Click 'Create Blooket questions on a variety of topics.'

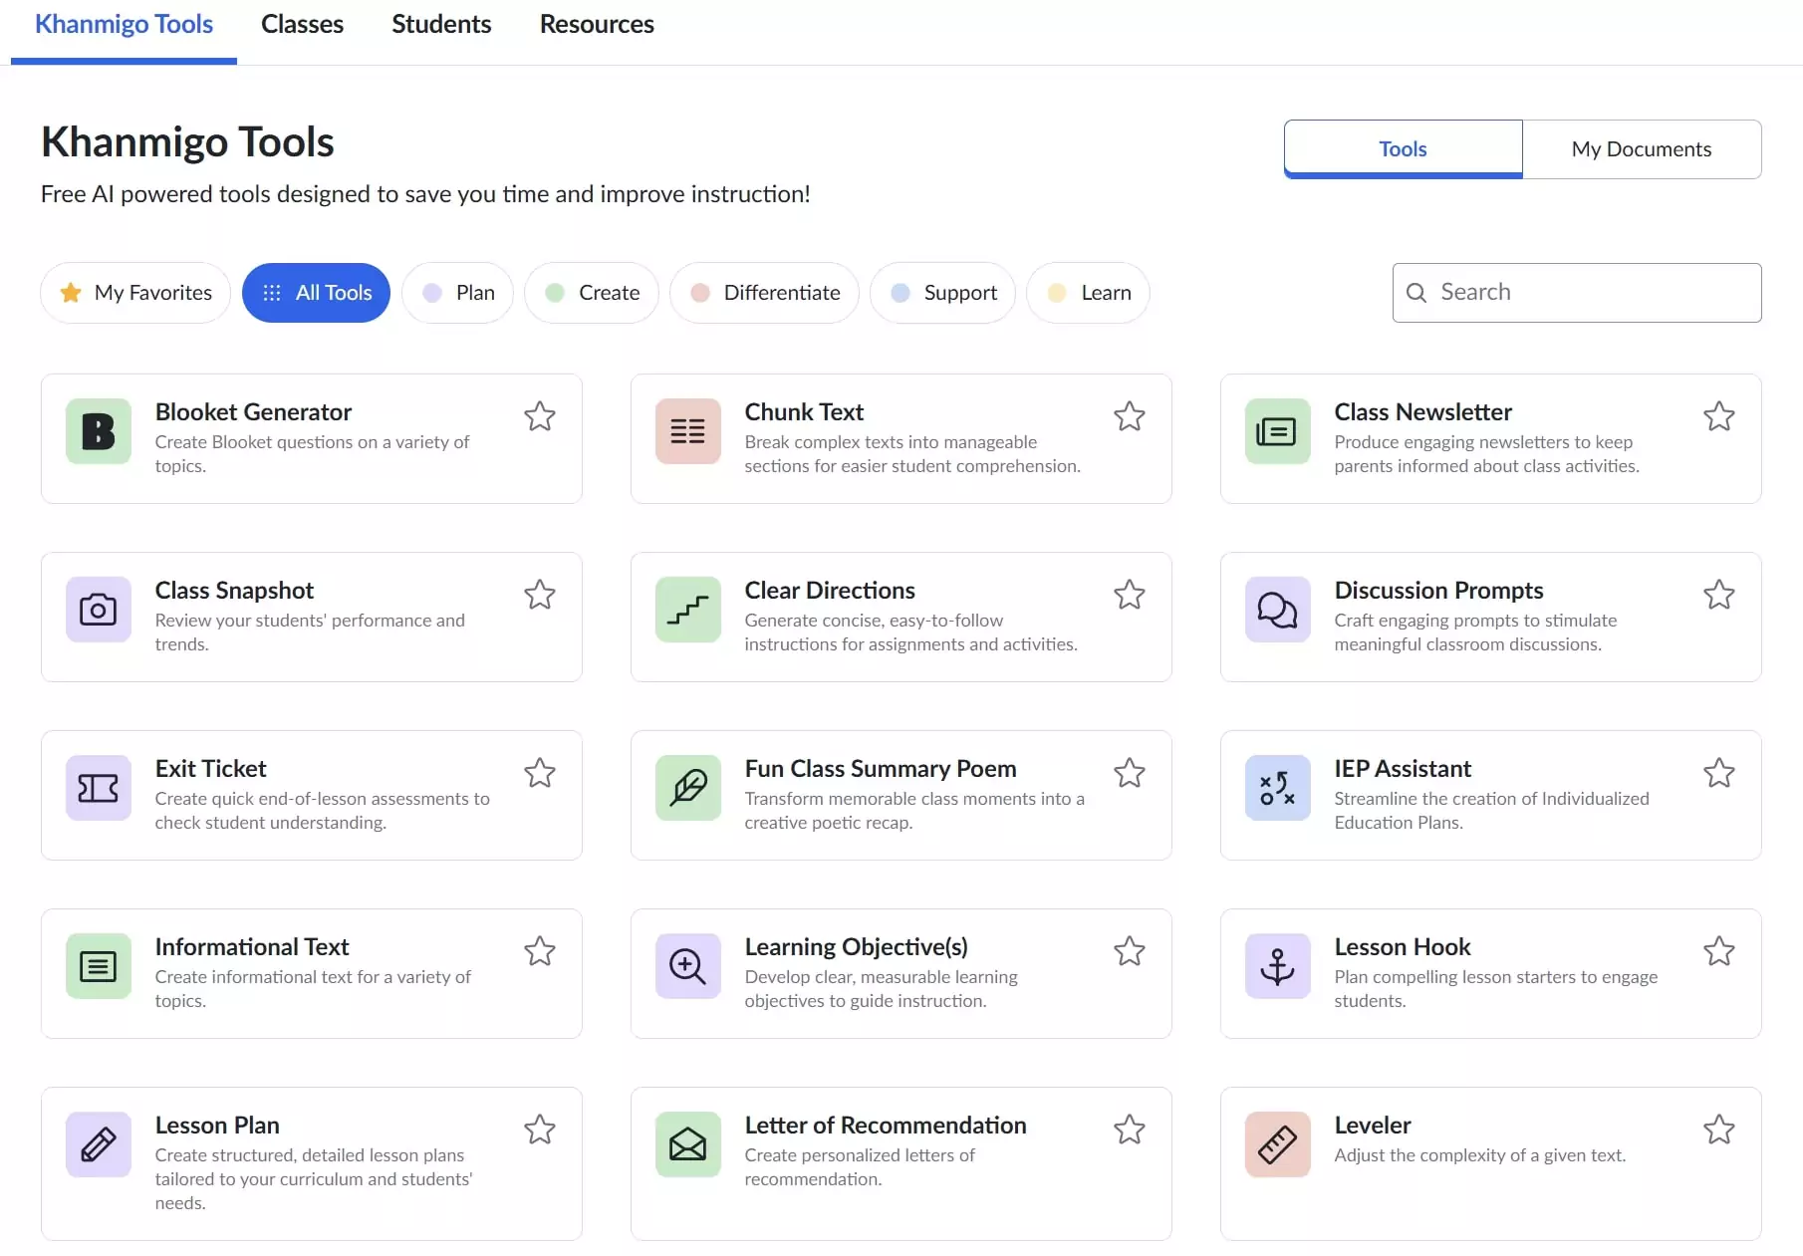click(x=312, y=454)
